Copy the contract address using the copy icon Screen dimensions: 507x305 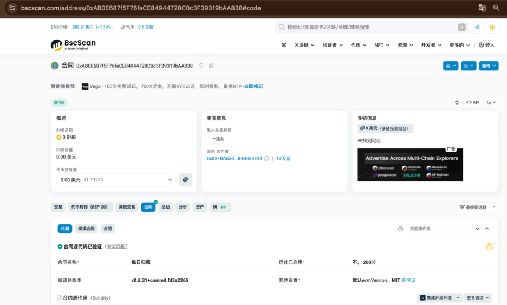pos(201,66)
